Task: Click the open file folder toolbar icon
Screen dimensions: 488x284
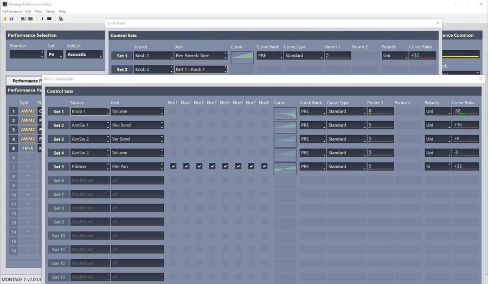Action: (x=5, y=18)
